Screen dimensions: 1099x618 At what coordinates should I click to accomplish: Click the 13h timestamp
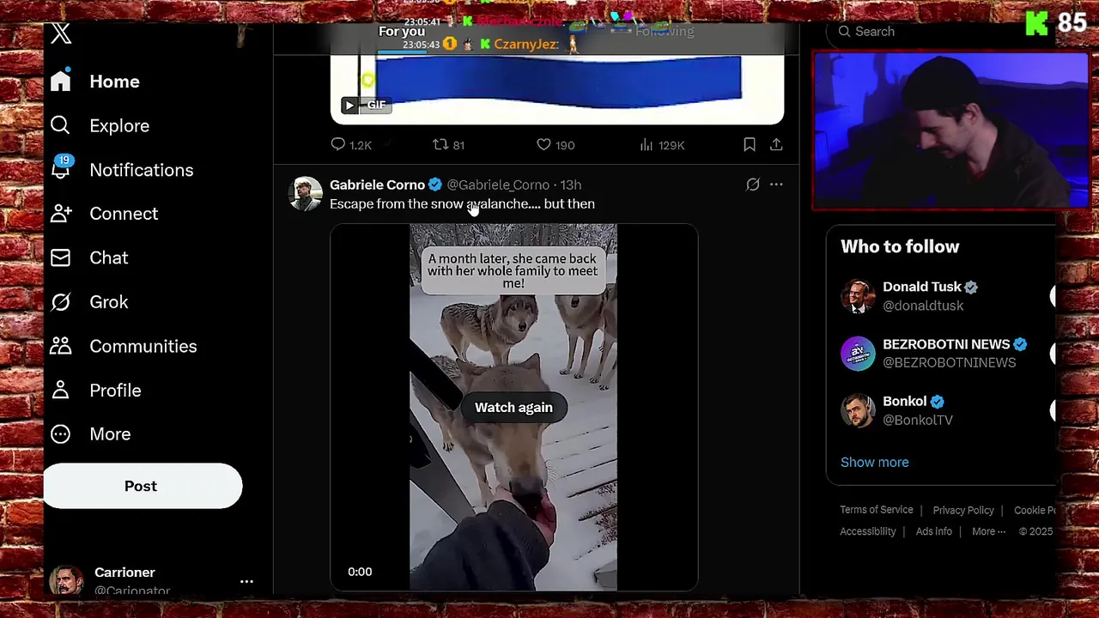click(x=571, y=185)
